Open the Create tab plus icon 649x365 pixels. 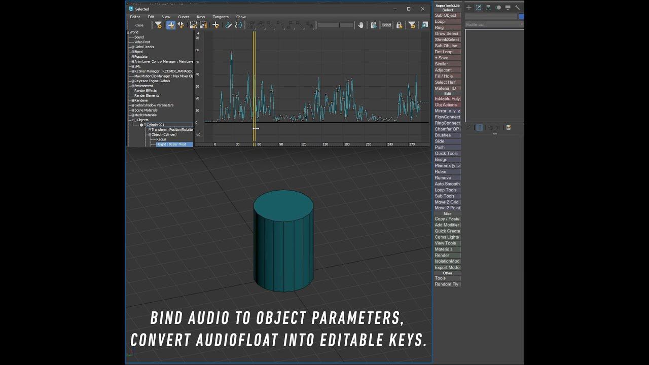tap(469, 8)
